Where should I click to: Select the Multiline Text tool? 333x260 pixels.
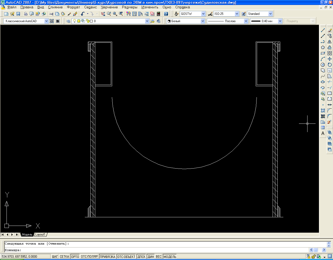point(323,133)
